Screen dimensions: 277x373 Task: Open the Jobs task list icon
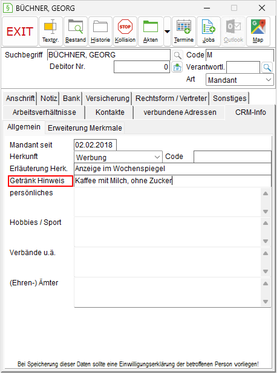tap(209, 31)
